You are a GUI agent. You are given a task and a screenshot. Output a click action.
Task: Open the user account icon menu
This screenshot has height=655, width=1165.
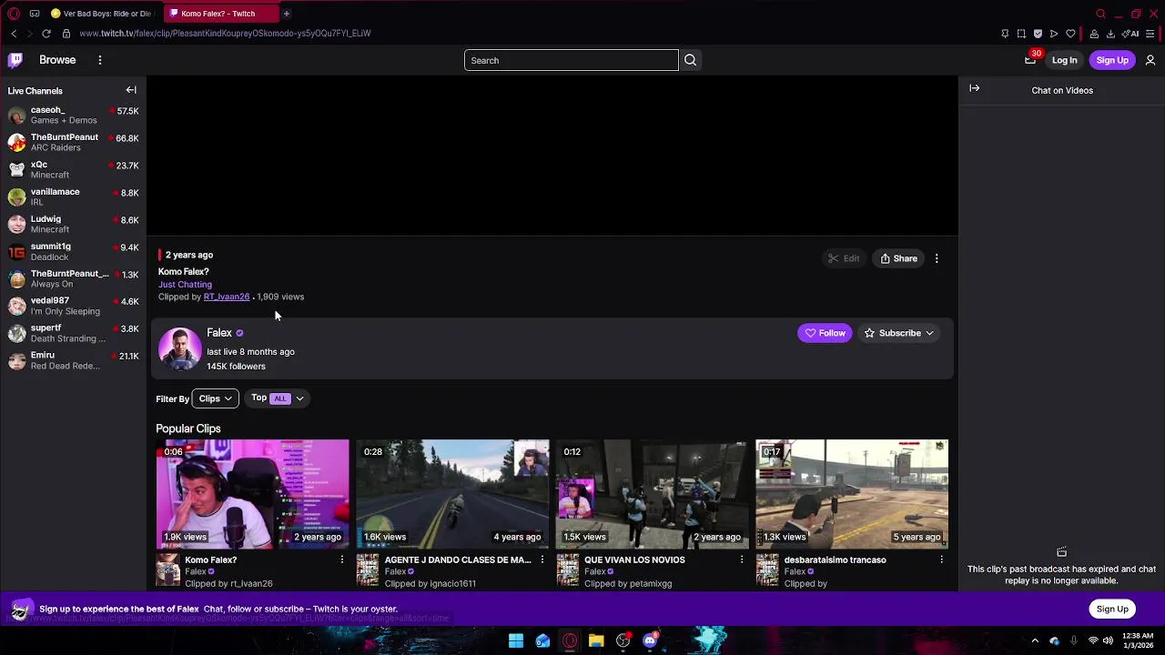pyautogui.click(x=1150, y=60)
